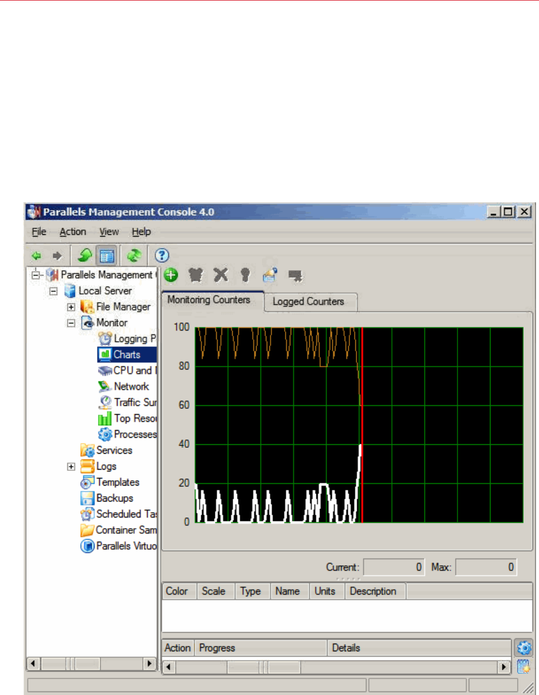Select the Monitor tree item
539x695 pixels.
[x=112, y=323]
